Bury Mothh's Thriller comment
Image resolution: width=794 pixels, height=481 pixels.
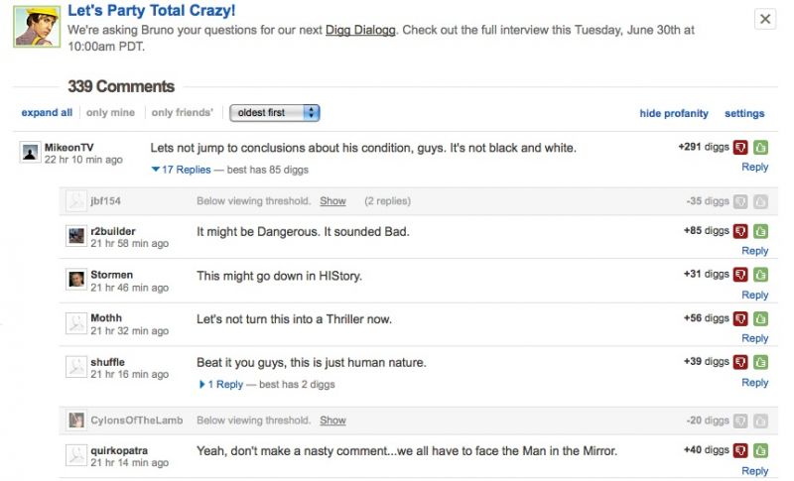[740, 318]
